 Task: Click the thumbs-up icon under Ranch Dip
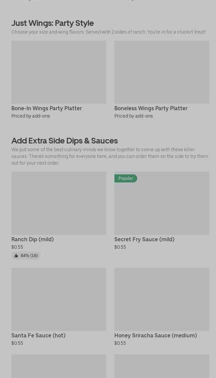(x=16, y=256)
